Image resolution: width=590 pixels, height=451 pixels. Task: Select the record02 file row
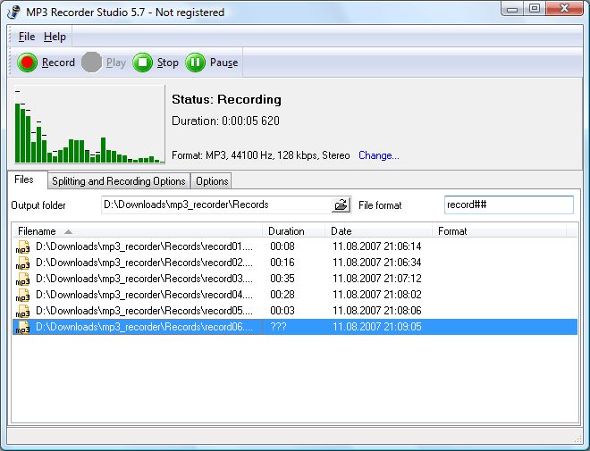[x=295, y=263]
